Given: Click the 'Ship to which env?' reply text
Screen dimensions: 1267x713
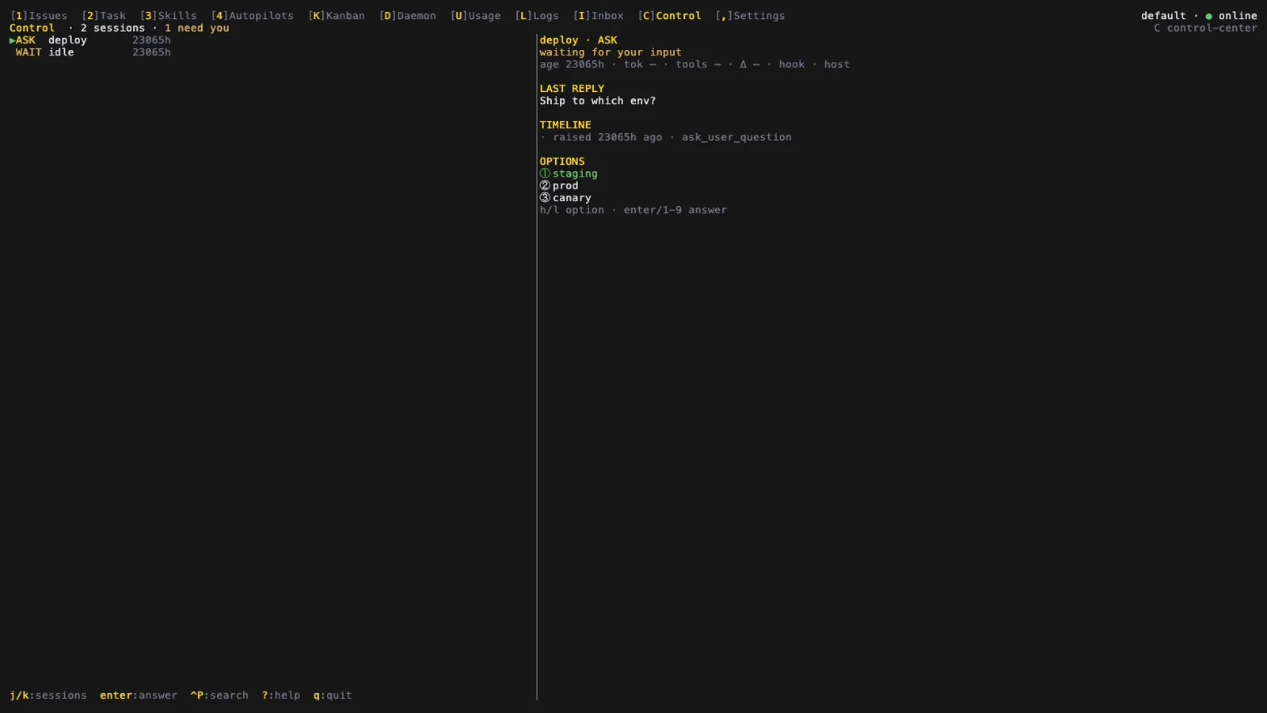Looking at the screenshot, I should [x=598, y=101].
